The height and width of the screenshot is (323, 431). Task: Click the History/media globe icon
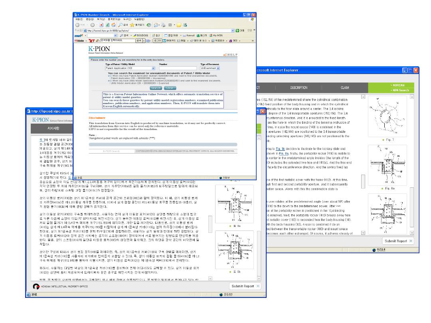pos(149,25)
